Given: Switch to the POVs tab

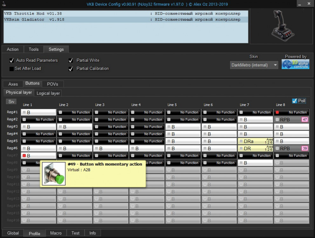Looking at the screenshot, I should pyautogui.click(x=52, y=84).
